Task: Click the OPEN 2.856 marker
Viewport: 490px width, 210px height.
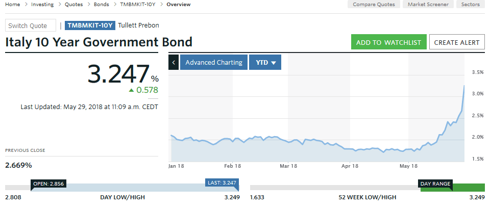Action: pyautogui.click(x=48, y=183)
